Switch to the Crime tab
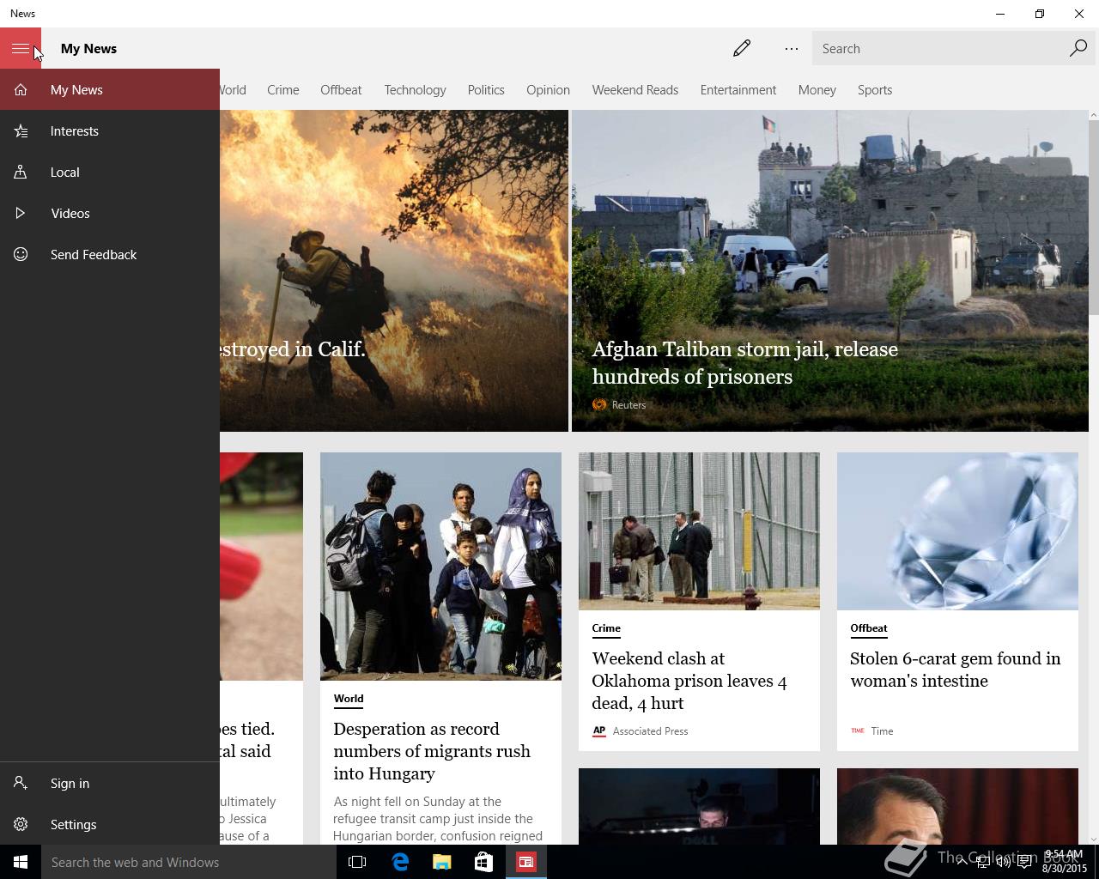Viewport: 1099px width, 879px height. coord(282,89)
